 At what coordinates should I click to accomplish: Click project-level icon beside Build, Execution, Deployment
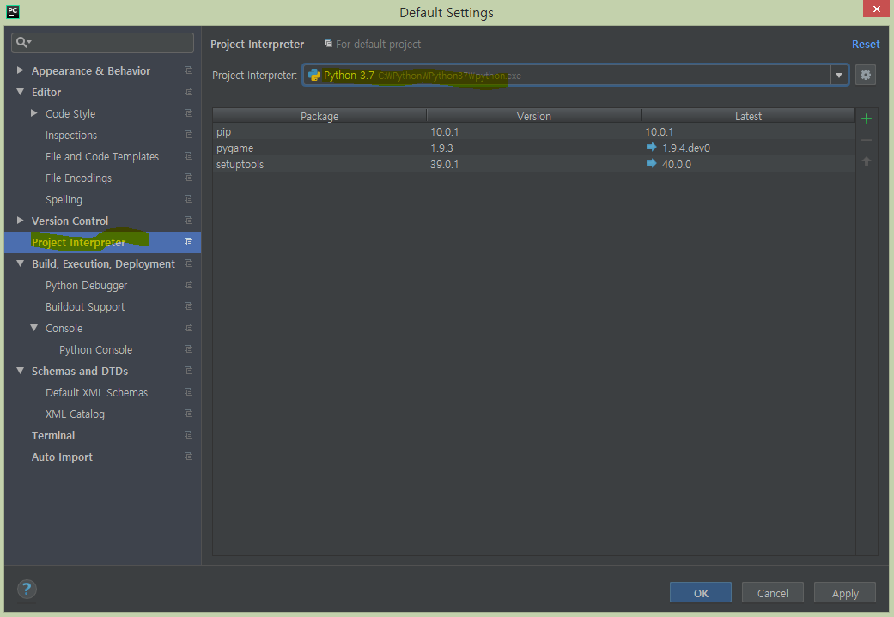coord(188,263)
